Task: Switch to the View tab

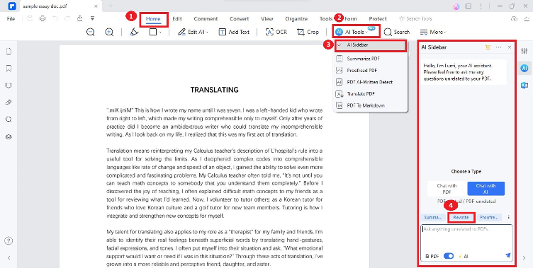Action: pos(267,18)
